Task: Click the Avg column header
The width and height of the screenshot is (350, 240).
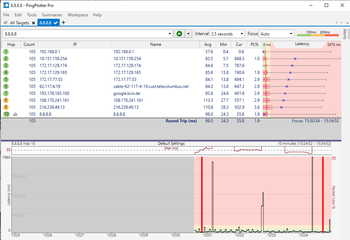Action: [x=207, y=44]
